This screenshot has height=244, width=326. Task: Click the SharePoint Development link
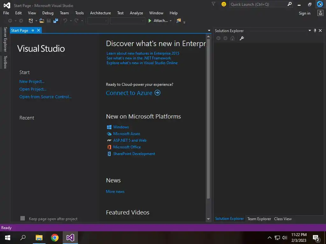134,154
